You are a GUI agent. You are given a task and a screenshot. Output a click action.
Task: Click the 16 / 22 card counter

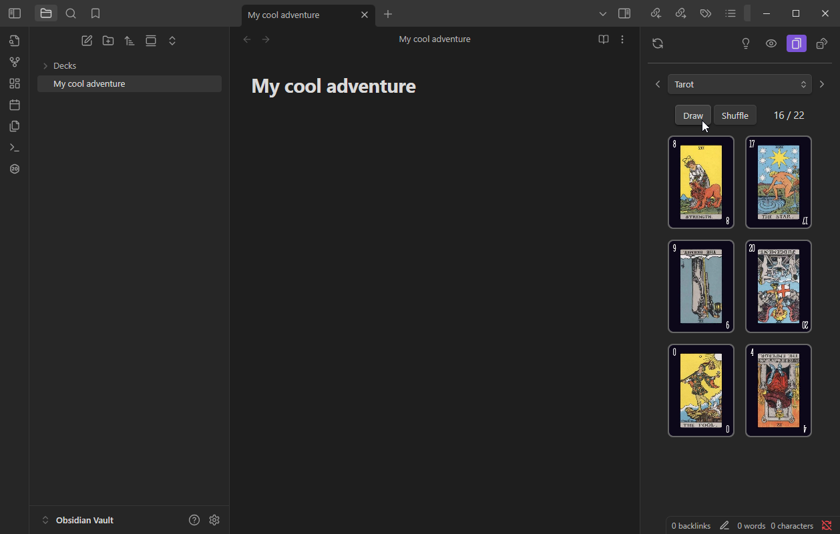[789, 115]
